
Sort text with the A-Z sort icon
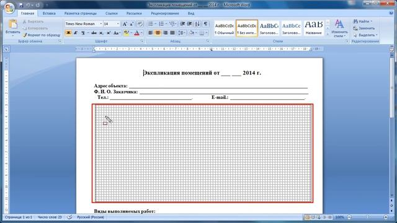pos(197,24)
